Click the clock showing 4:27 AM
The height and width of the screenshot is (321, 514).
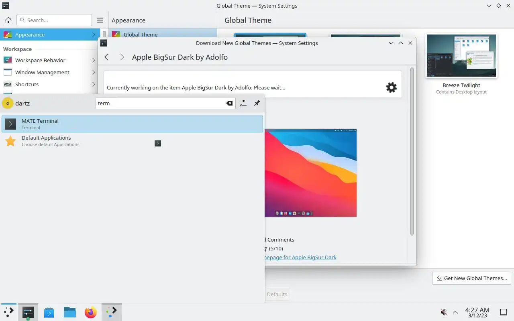pyautogui.click(x=477, y=310)
